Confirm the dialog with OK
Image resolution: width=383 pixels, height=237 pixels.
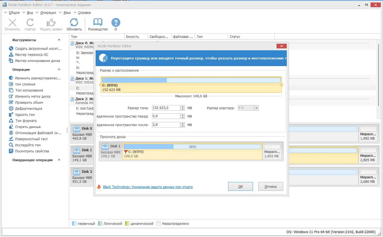coord(241,186)
